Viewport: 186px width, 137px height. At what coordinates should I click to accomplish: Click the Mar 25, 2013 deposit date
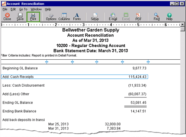[58, 124]
